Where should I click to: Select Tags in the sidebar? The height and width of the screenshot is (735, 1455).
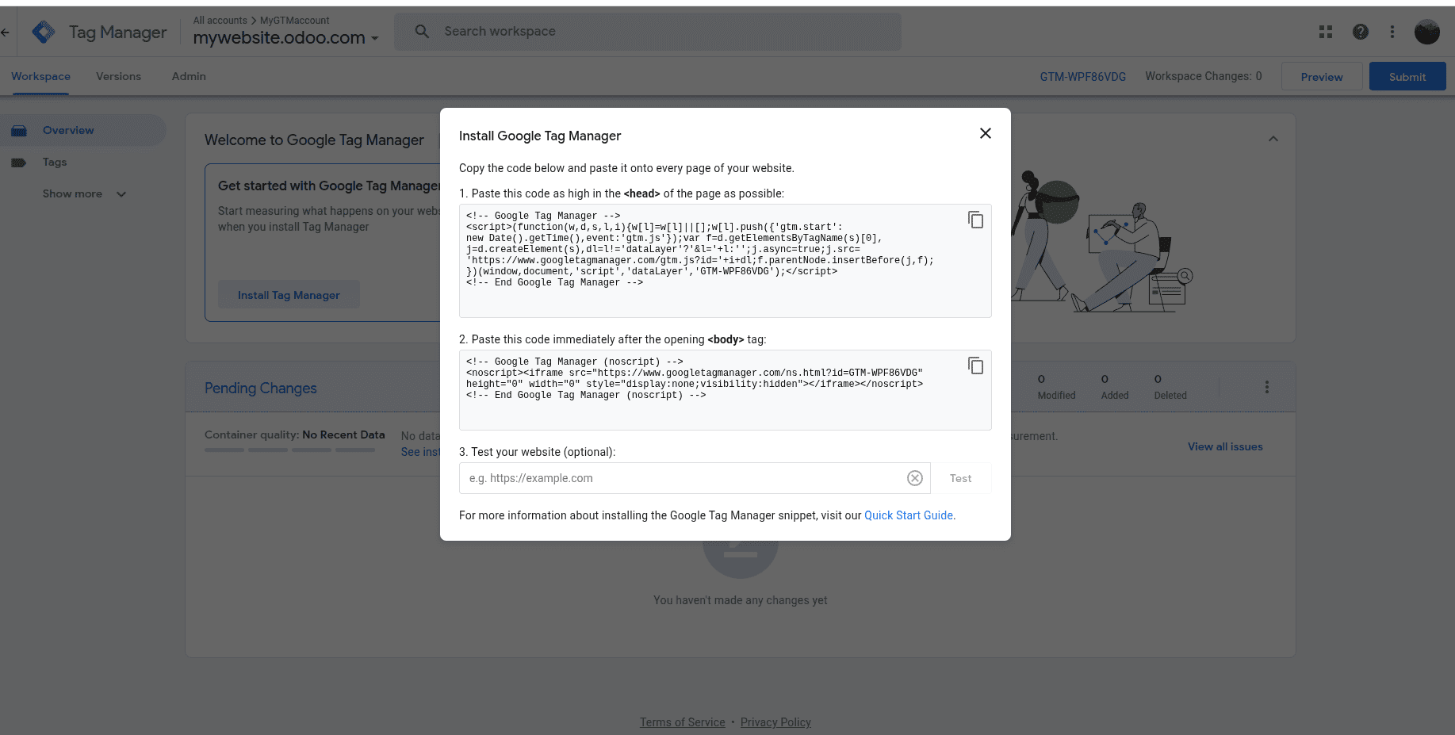55,162
